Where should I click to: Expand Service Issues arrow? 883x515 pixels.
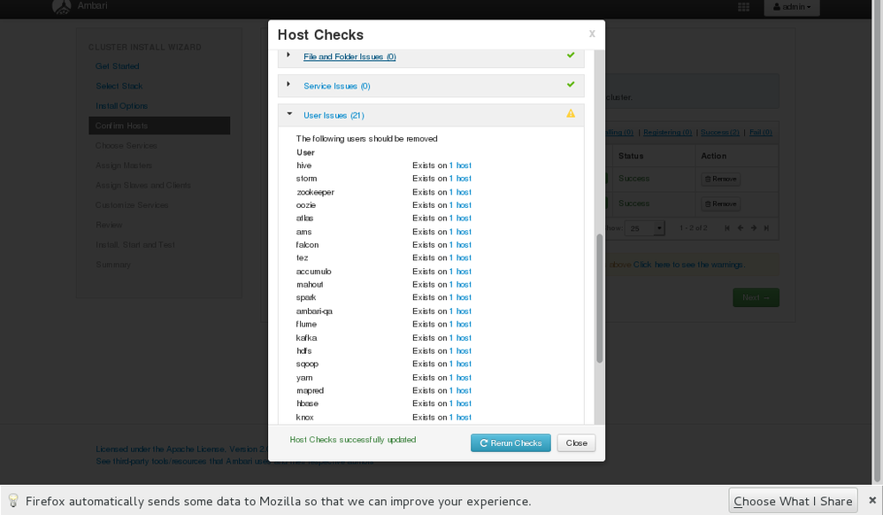coord(288,84)
